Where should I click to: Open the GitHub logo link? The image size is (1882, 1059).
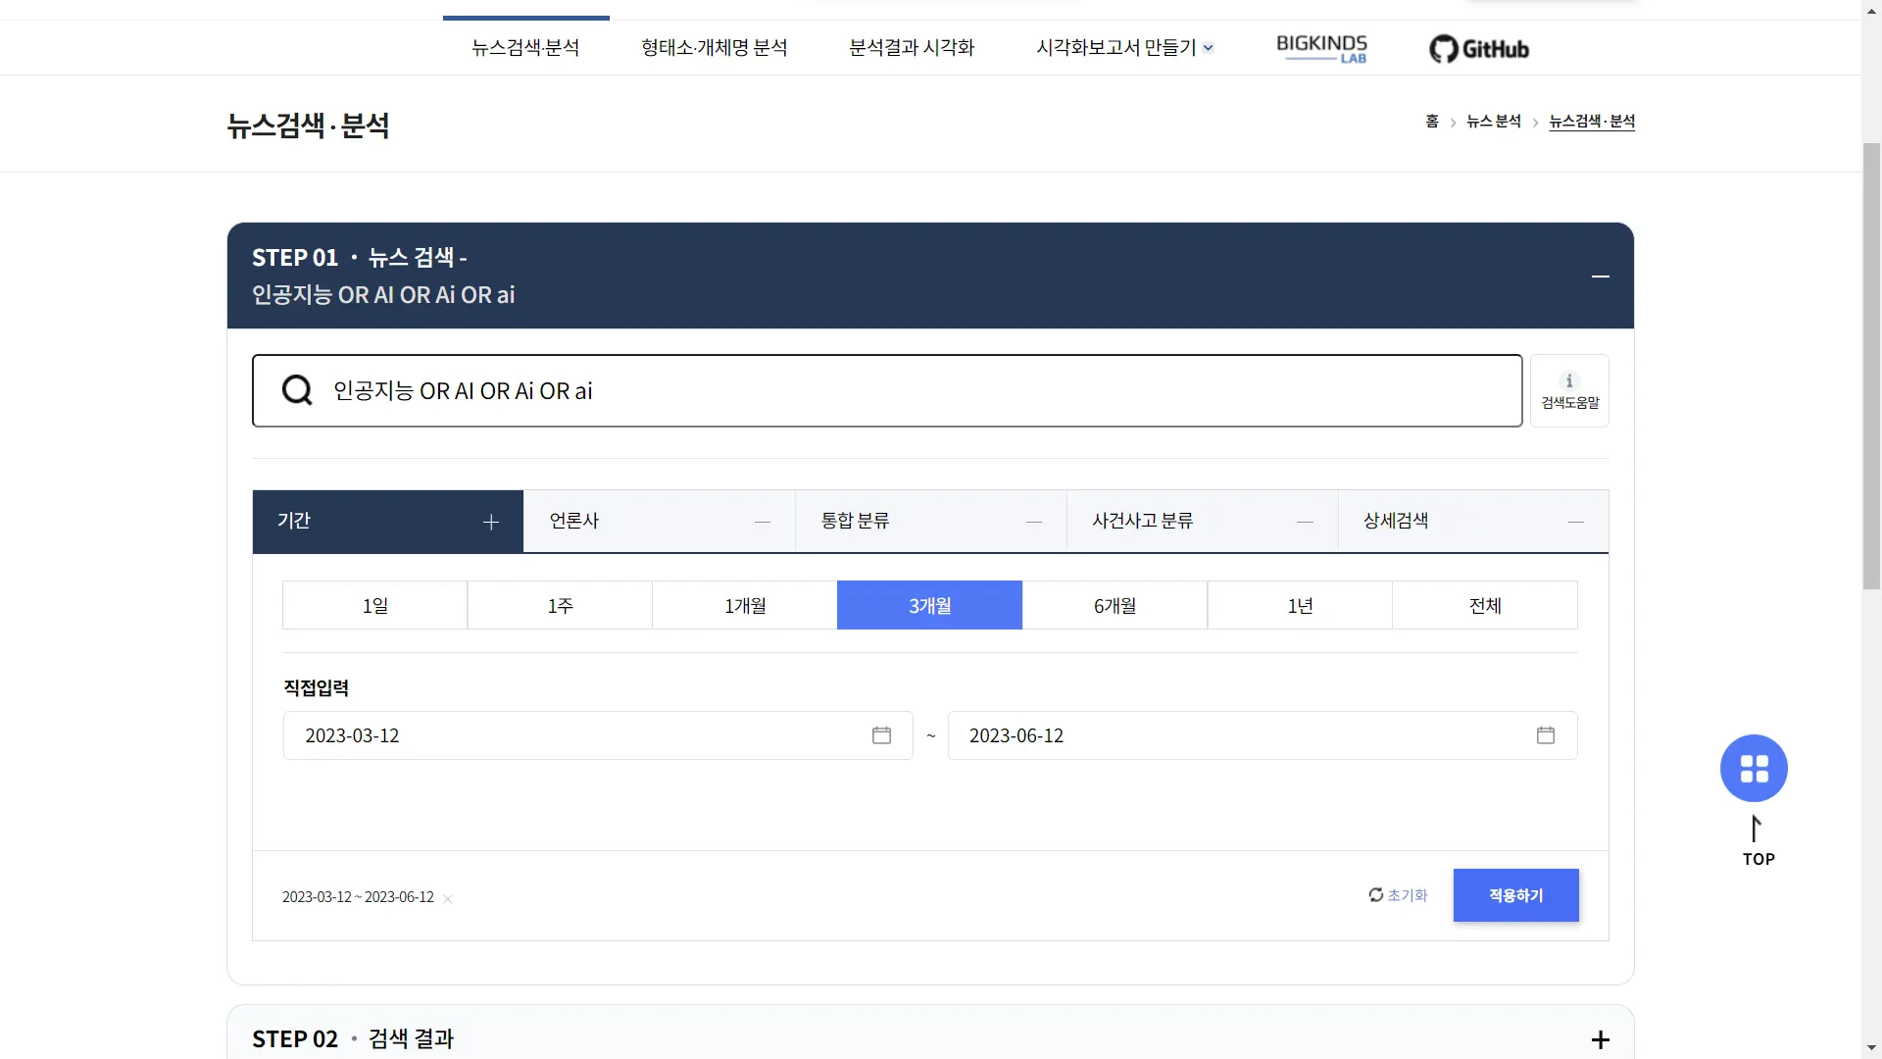(x=1479, y=48)
